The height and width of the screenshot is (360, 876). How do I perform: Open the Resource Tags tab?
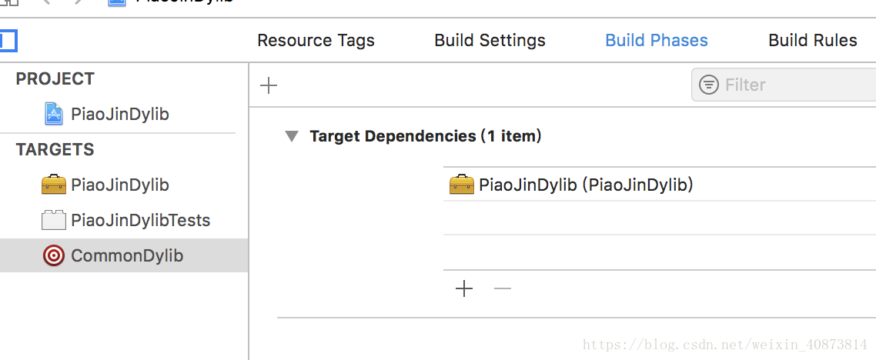click(x=316, y=40)
